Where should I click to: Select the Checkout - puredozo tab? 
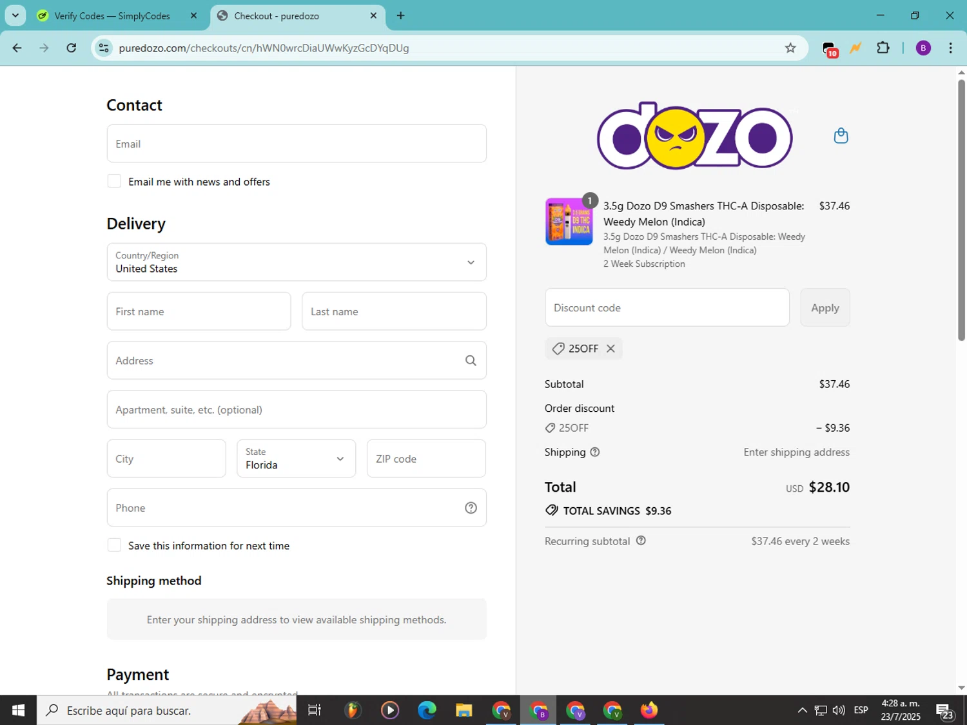tap(277, 15)
